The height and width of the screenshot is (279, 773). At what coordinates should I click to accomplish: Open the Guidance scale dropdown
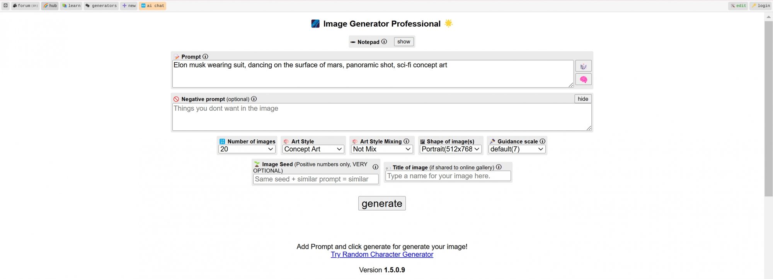(x=517, y=149)
